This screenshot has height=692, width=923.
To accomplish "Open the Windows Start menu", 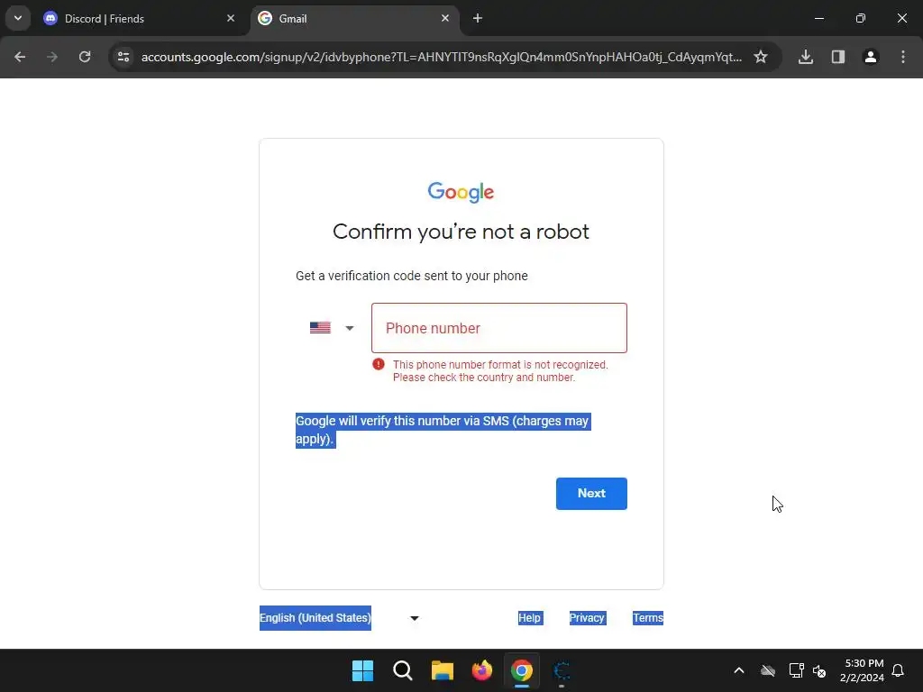I will (x=362, y=670).
